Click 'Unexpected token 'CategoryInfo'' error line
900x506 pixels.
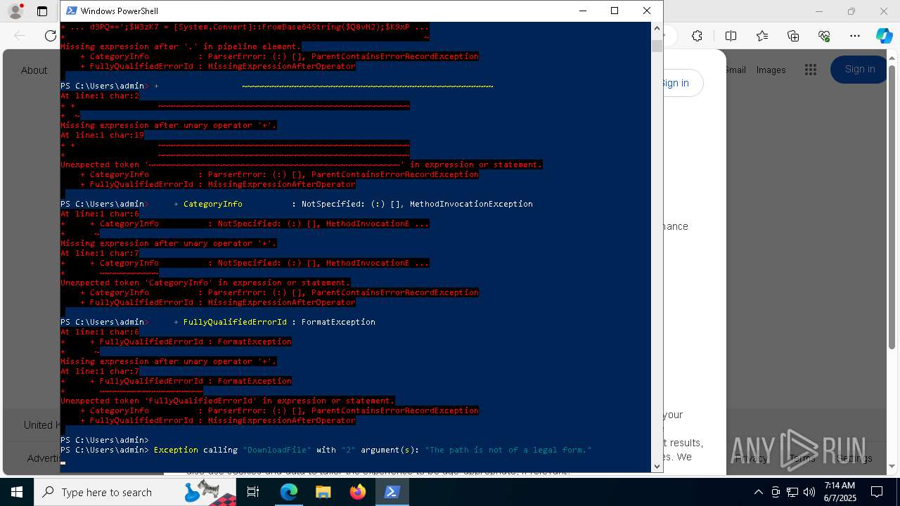click(x=205, y=283)
